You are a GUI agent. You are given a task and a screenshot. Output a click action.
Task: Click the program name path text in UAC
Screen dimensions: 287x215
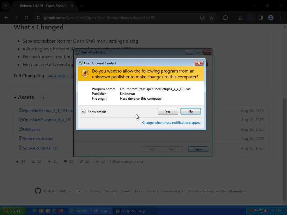pyautogui.click(x=155, y=89)
